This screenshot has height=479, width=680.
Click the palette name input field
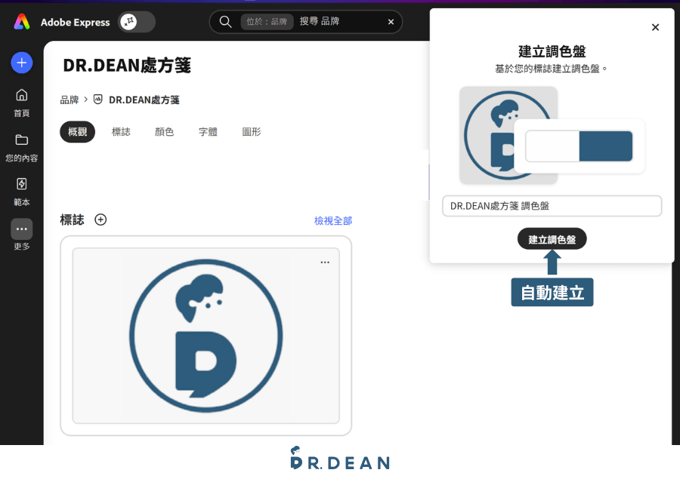coord(552,206)
